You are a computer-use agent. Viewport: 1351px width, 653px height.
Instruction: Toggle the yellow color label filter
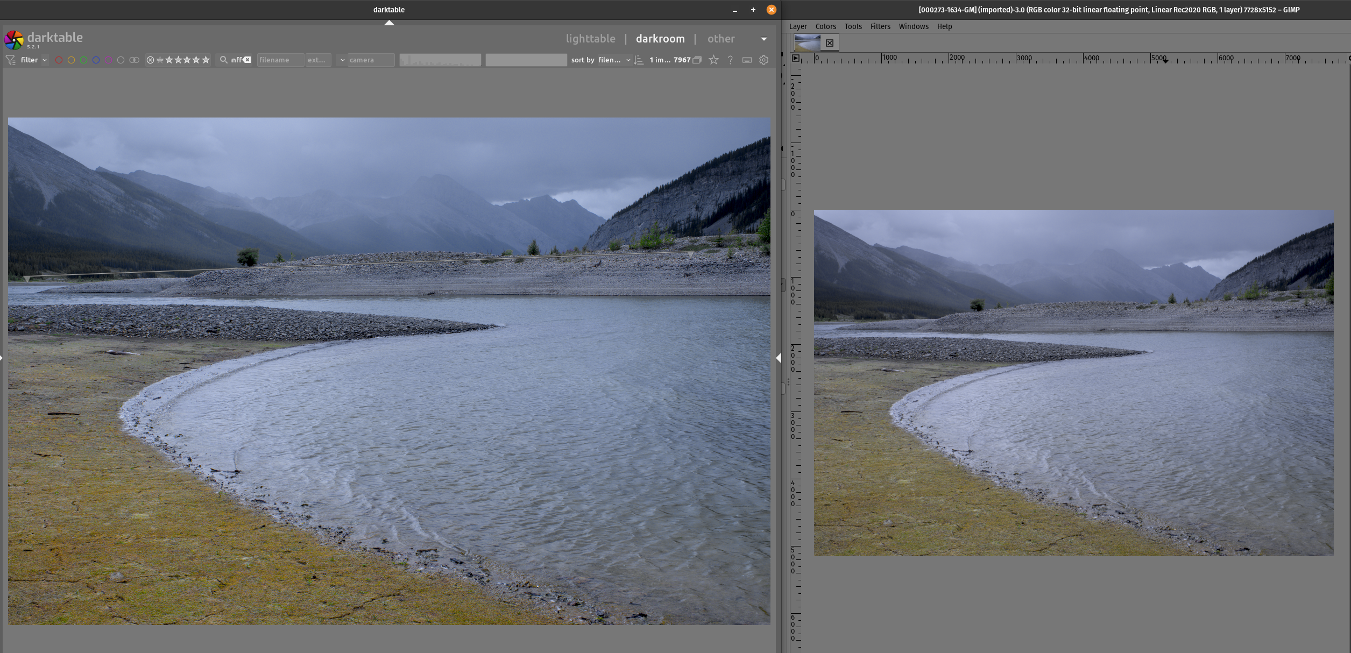(71, 60)
